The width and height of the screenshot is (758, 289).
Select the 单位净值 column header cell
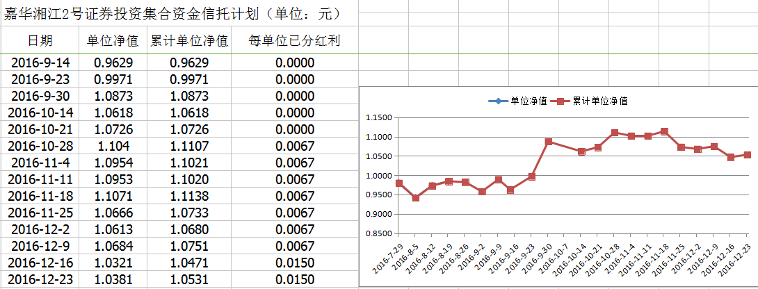coord(113,41)
